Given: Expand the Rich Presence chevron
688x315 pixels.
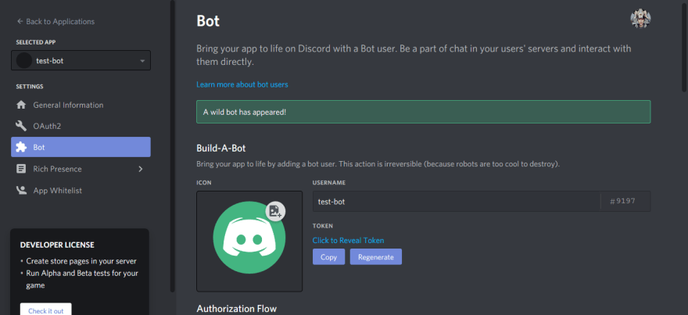Looking at the screenshot, I should coord(141,169).
